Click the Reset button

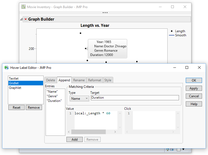[17, 108]
